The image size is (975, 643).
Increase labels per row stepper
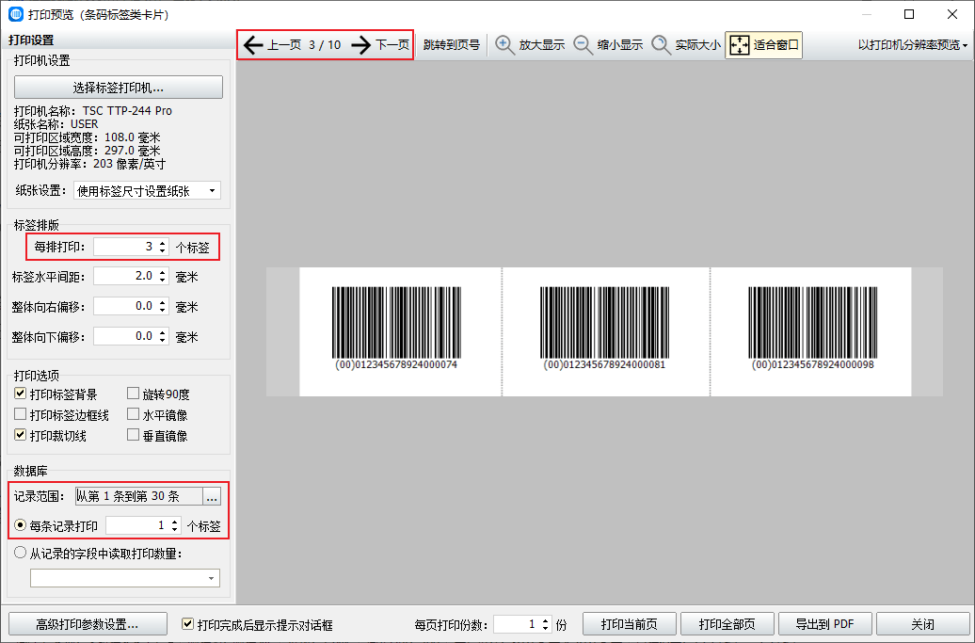pos(162,243)
